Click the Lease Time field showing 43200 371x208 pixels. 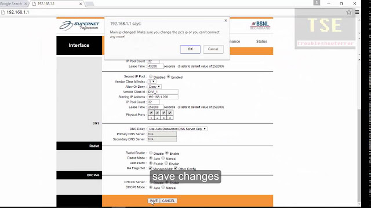point(156,66)
